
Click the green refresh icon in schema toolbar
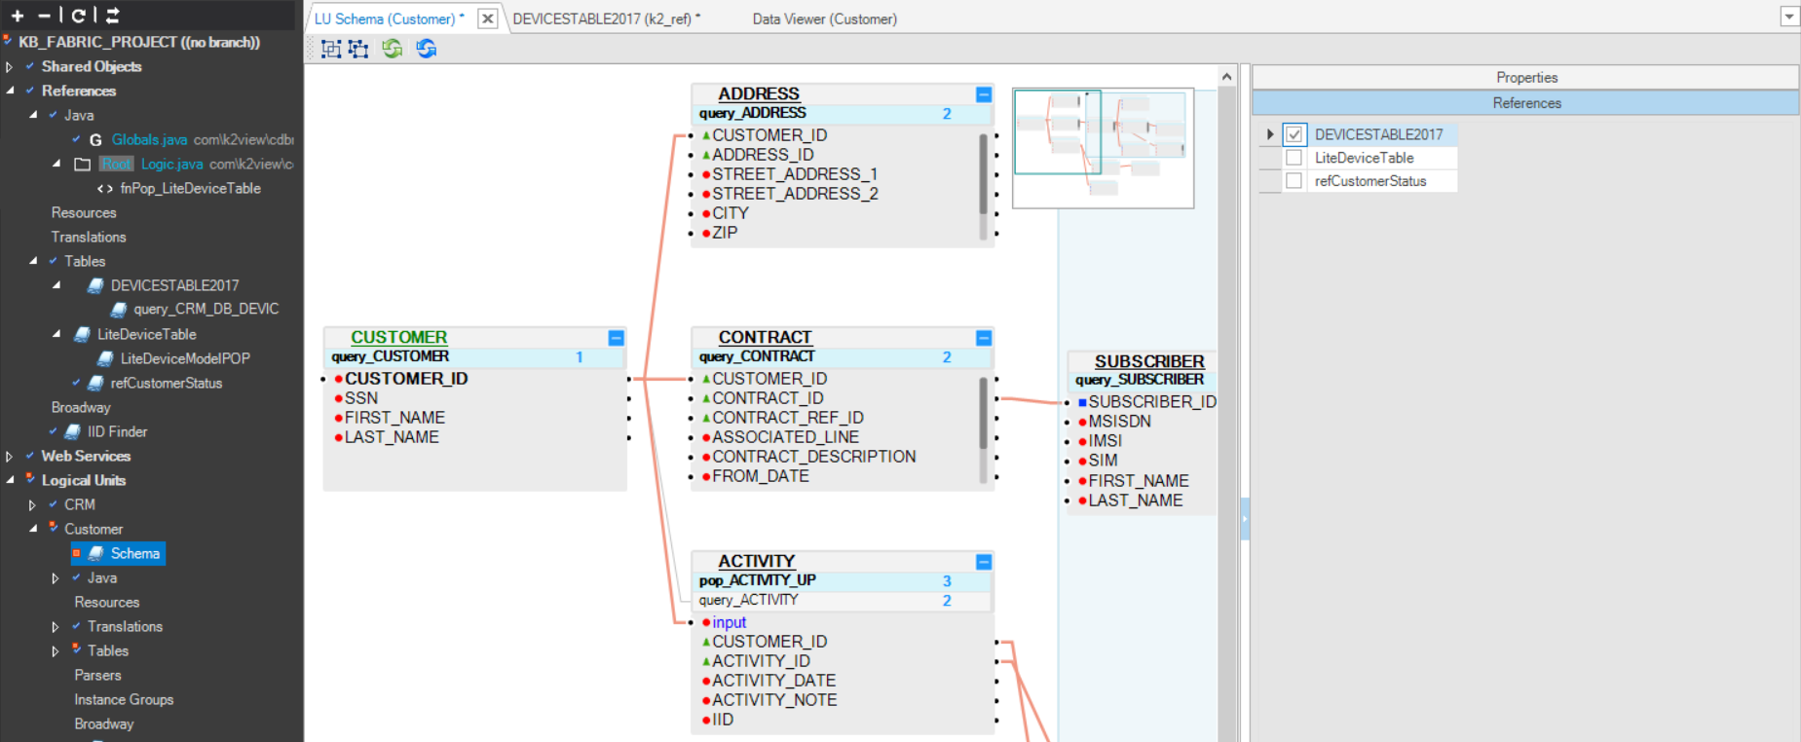pos(393,49)
